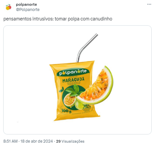Screen dimensions: 155x147
Task: Click the 100g weight label on the package
Action: (66, 111)
